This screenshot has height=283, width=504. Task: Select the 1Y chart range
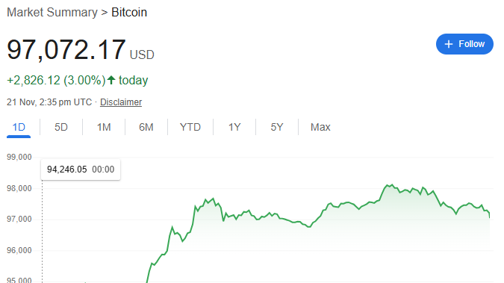[x=234, y=127]
